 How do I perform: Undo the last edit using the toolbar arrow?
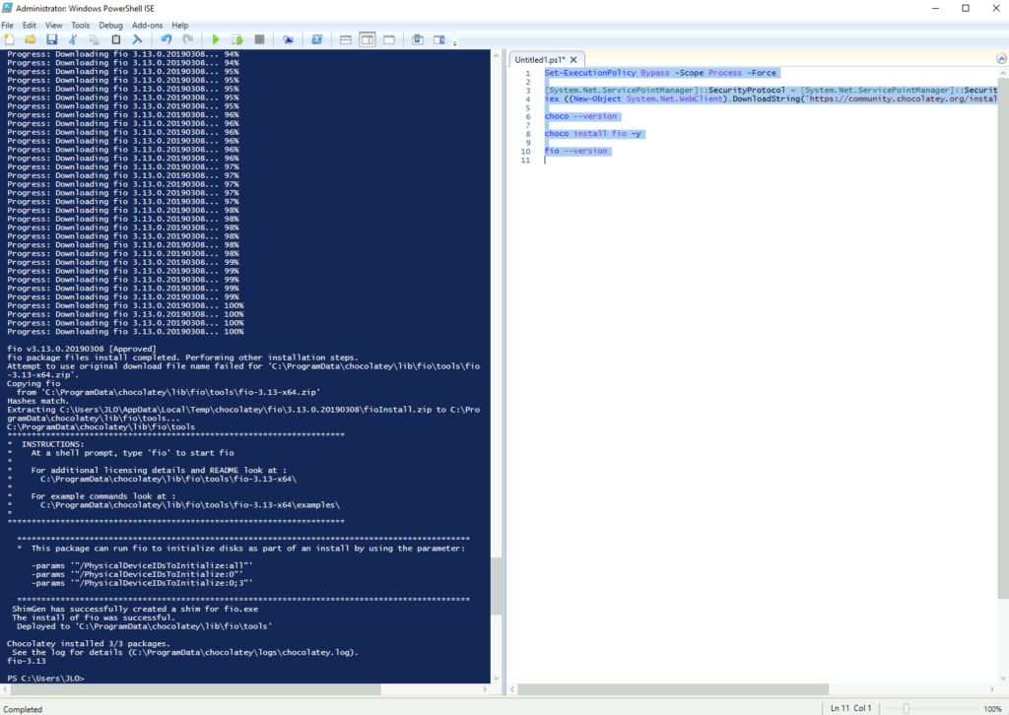pyautogui.click(x=166, y=39)
